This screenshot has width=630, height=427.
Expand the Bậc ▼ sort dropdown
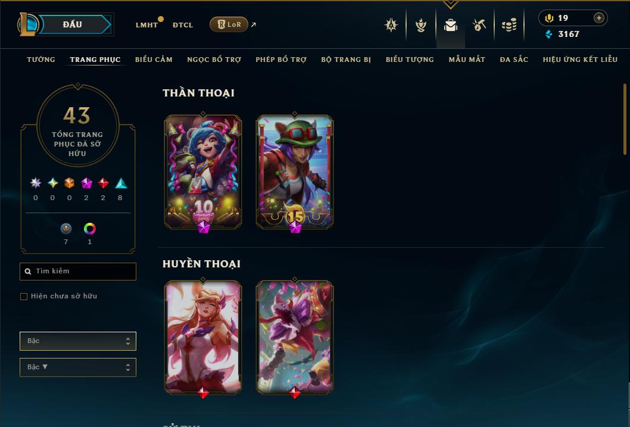tap(78, 367)
